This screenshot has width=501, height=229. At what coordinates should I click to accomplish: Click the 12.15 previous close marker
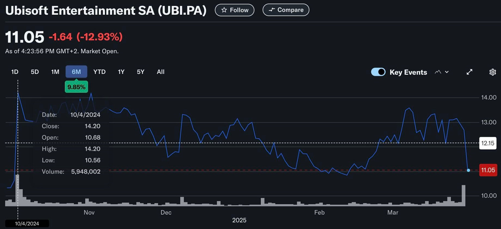coord(488,143)
